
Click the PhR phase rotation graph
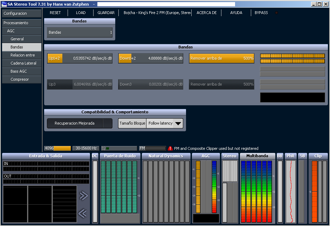(291, 192)
